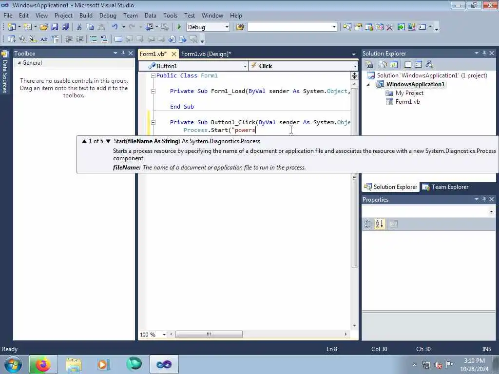Open Windows Explorer from the taskbar
Image resolution: width=499 pixels, height=374 pixels.
pos(74,364)
